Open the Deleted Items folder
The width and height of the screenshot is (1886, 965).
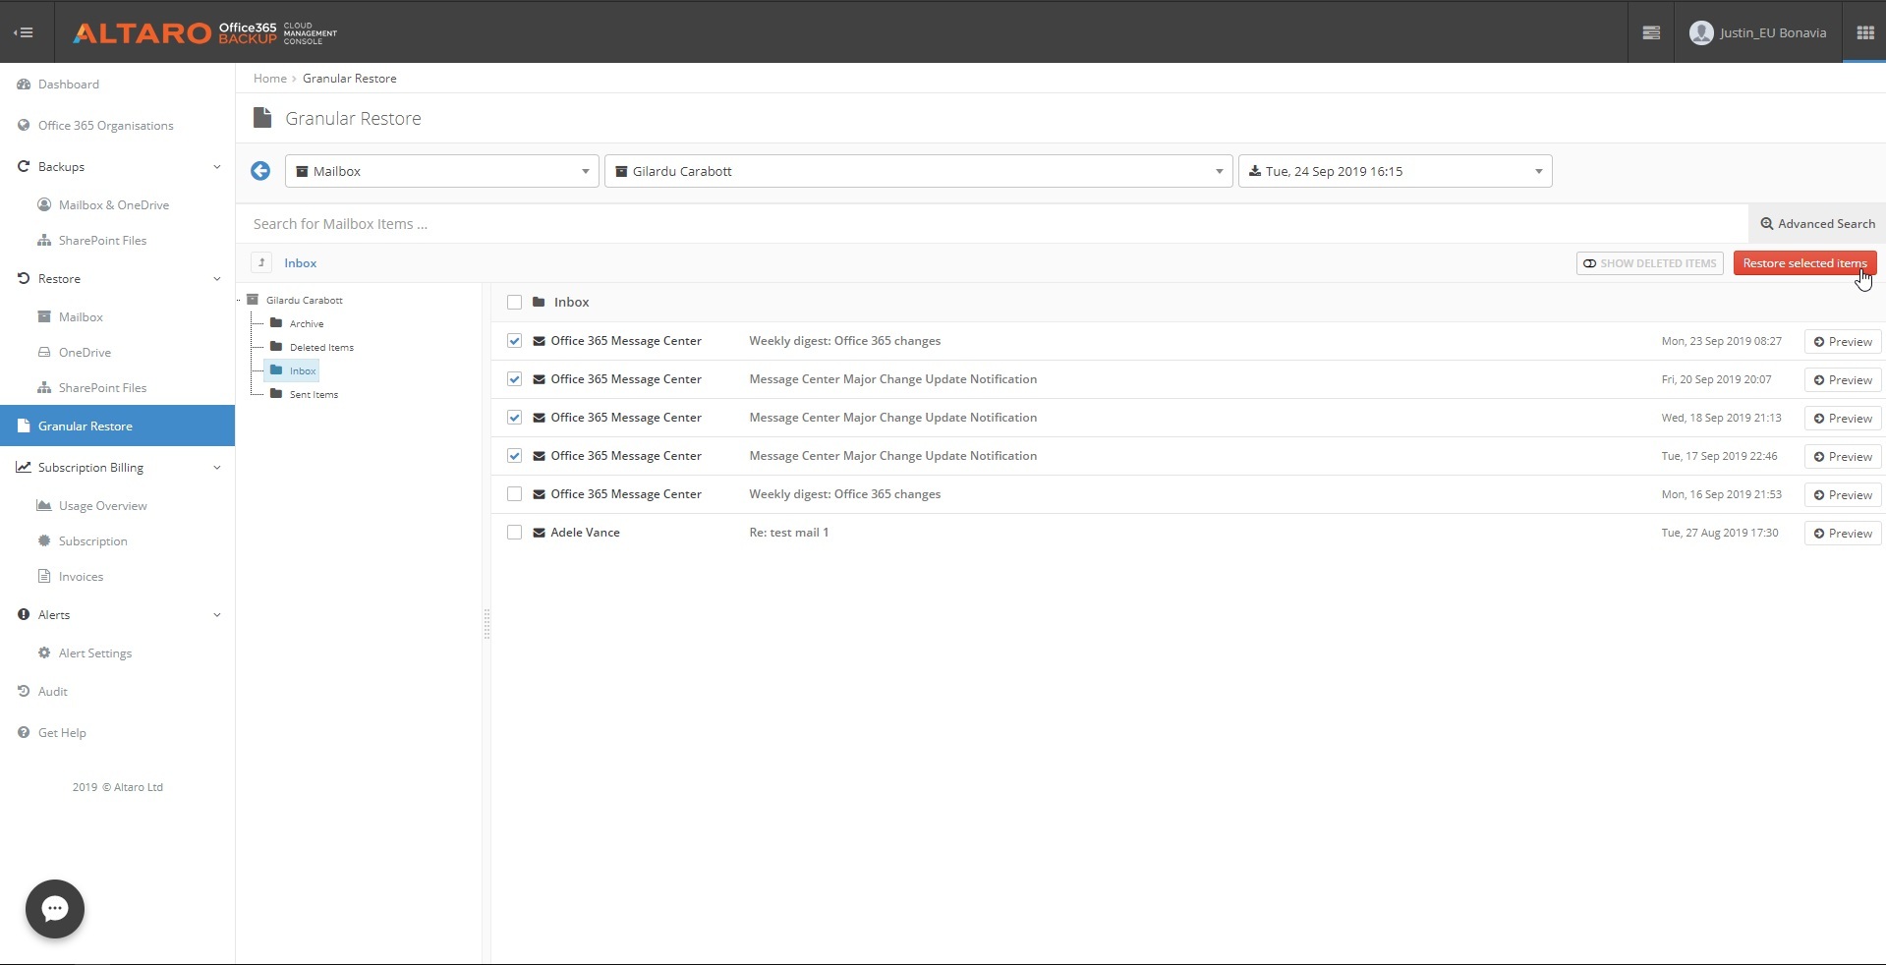point(320,347)
